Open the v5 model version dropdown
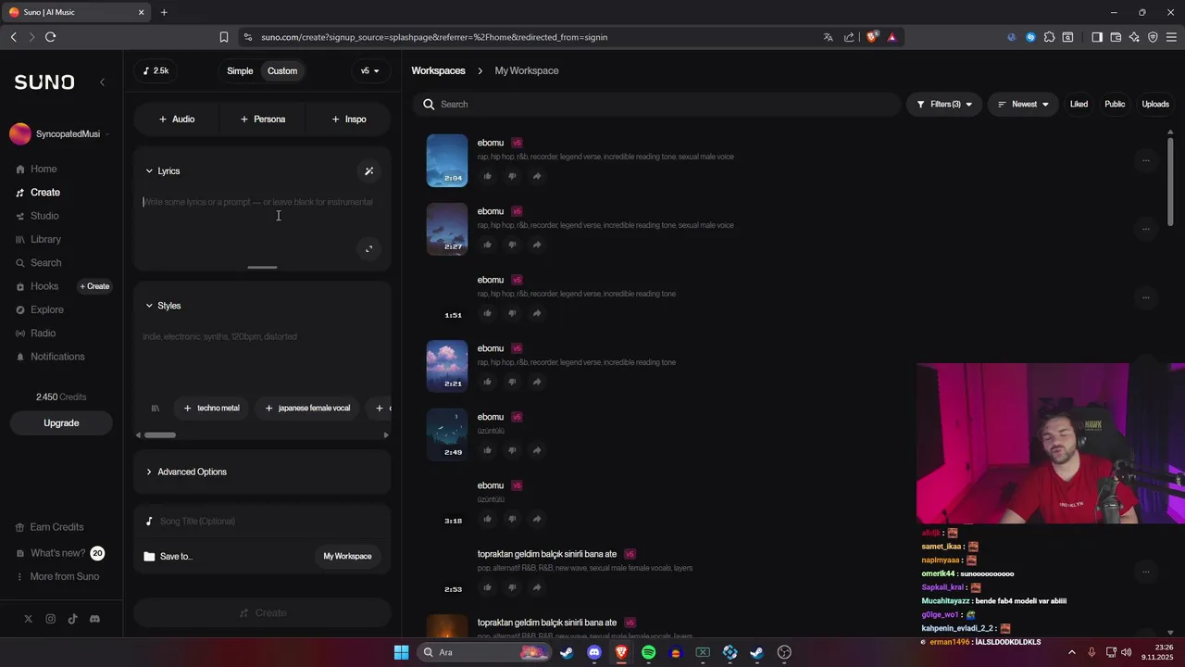This screenshot has height=667, width=1185. point(370,71)
